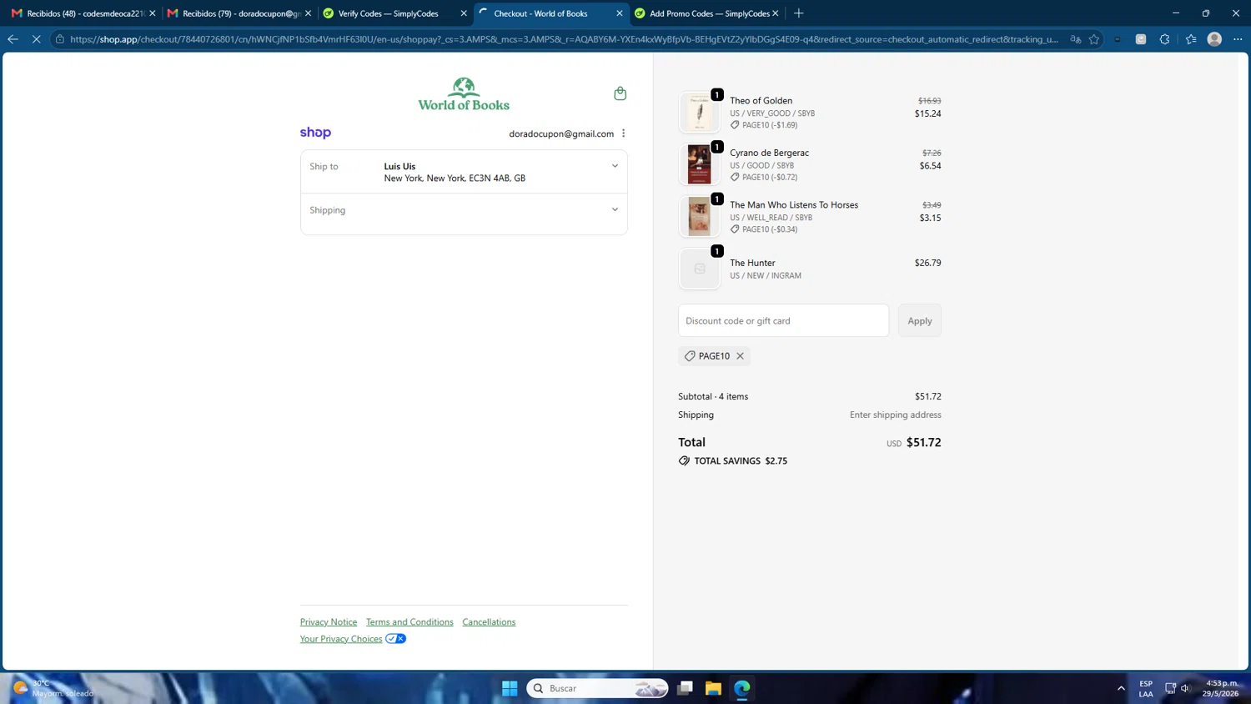The image size is (1251, 704).
Task: Click the 'Enter shipping address' text
Action: click(896, 415)
